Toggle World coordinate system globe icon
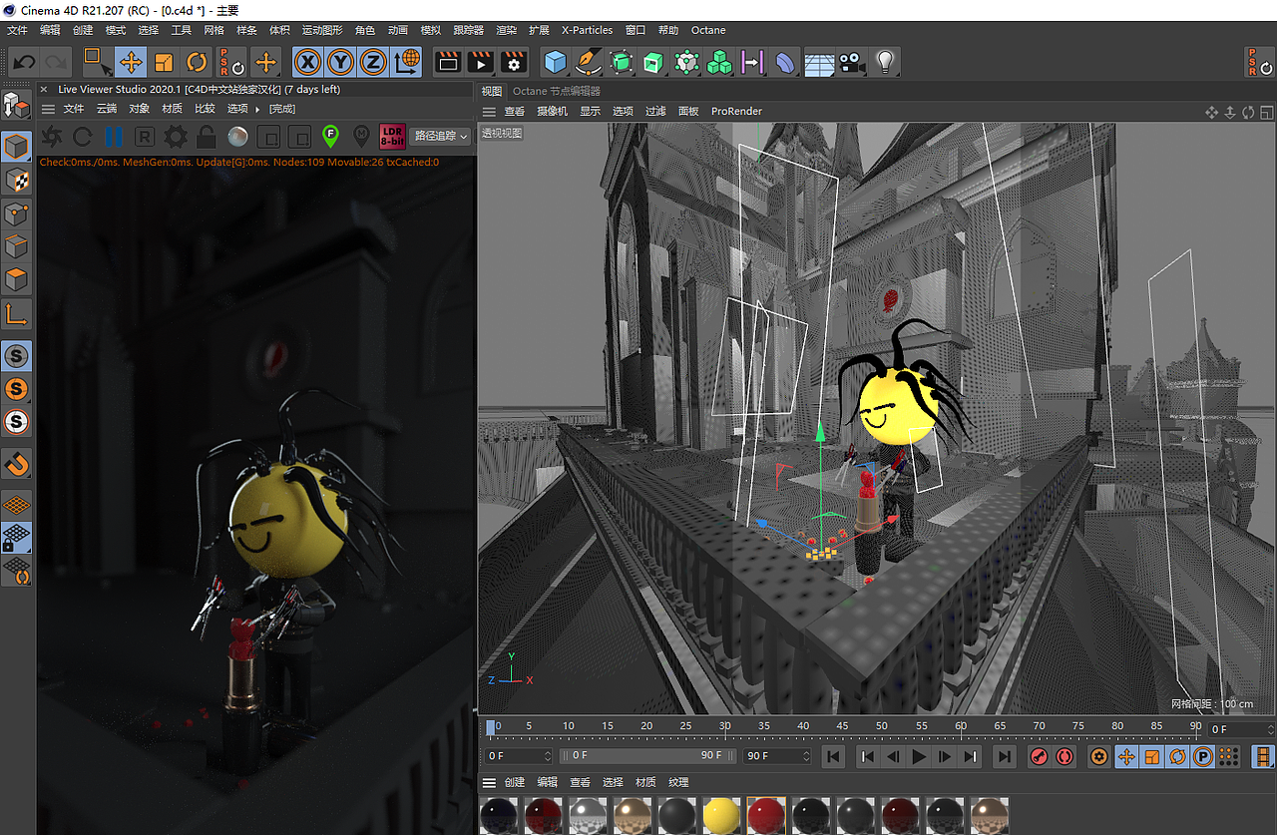This screenshot has height=835, width=1277. pos(407,62)
